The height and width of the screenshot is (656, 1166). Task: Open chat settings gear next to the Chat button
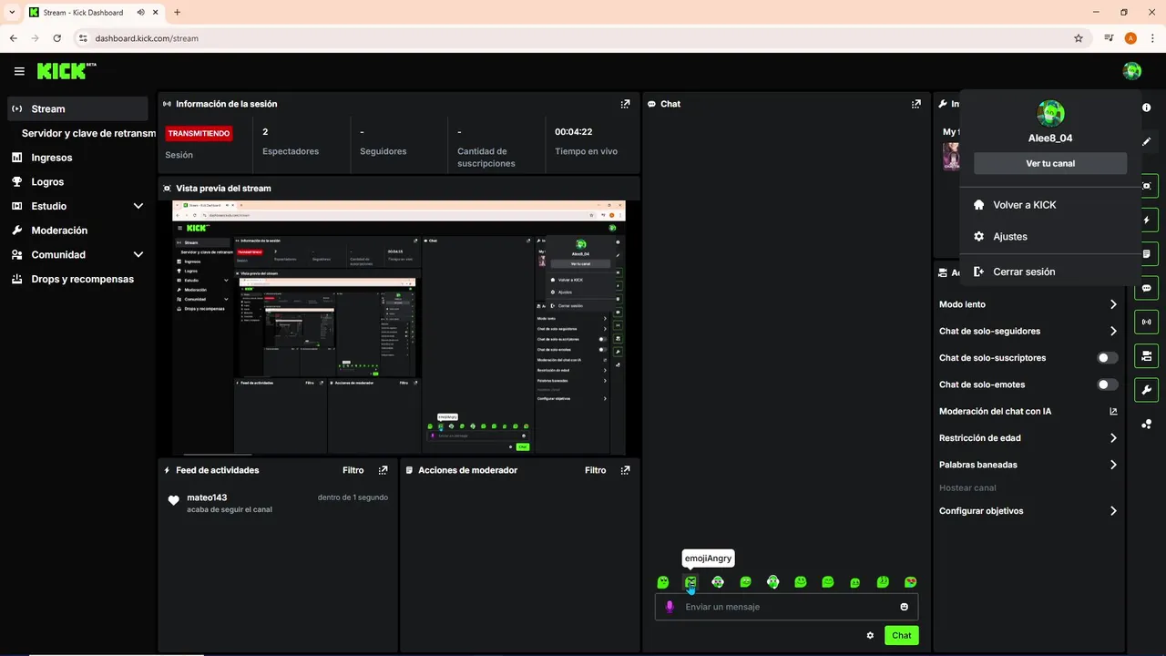click(870, 635)
